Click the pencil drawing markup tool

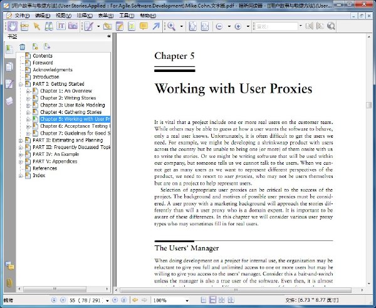click(88, 26)
